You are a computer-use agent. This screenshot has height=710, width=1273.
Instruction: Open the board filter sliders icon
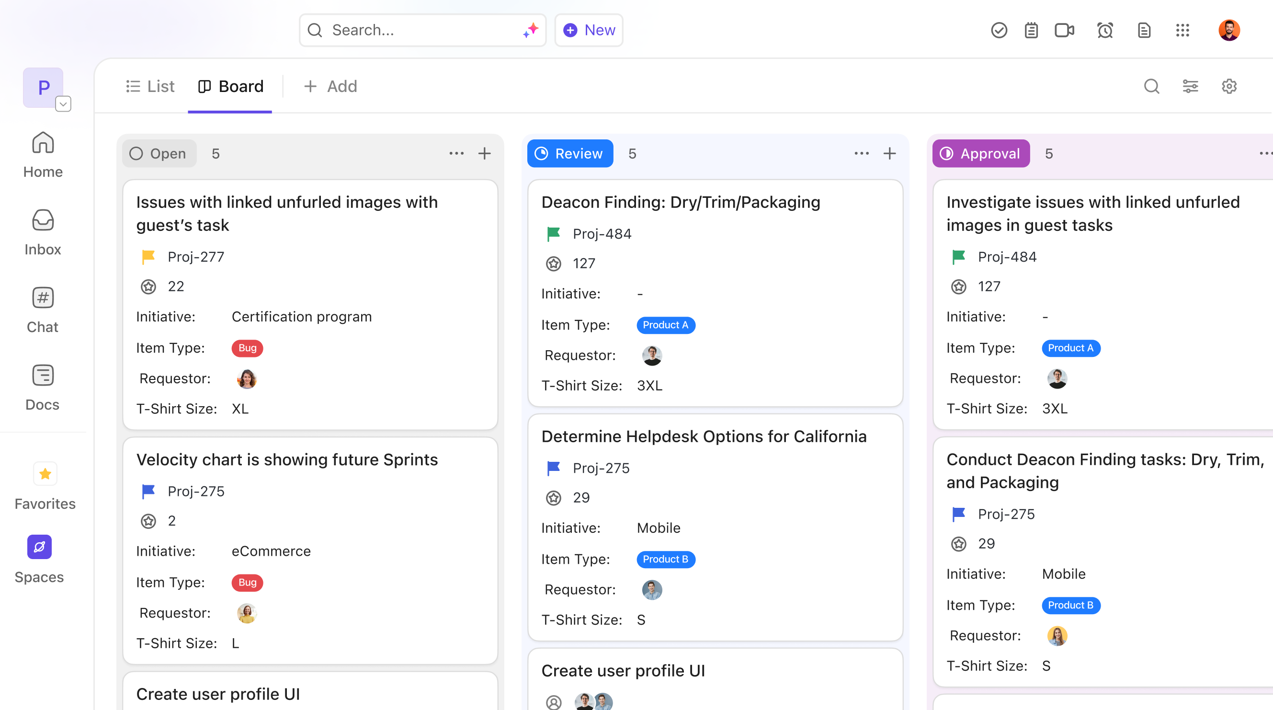(1190, 87)
